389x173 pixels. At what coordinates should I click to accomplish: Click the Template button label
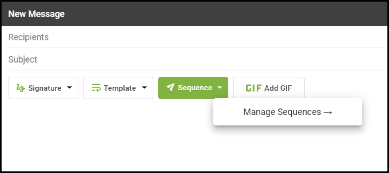[120, 88]
